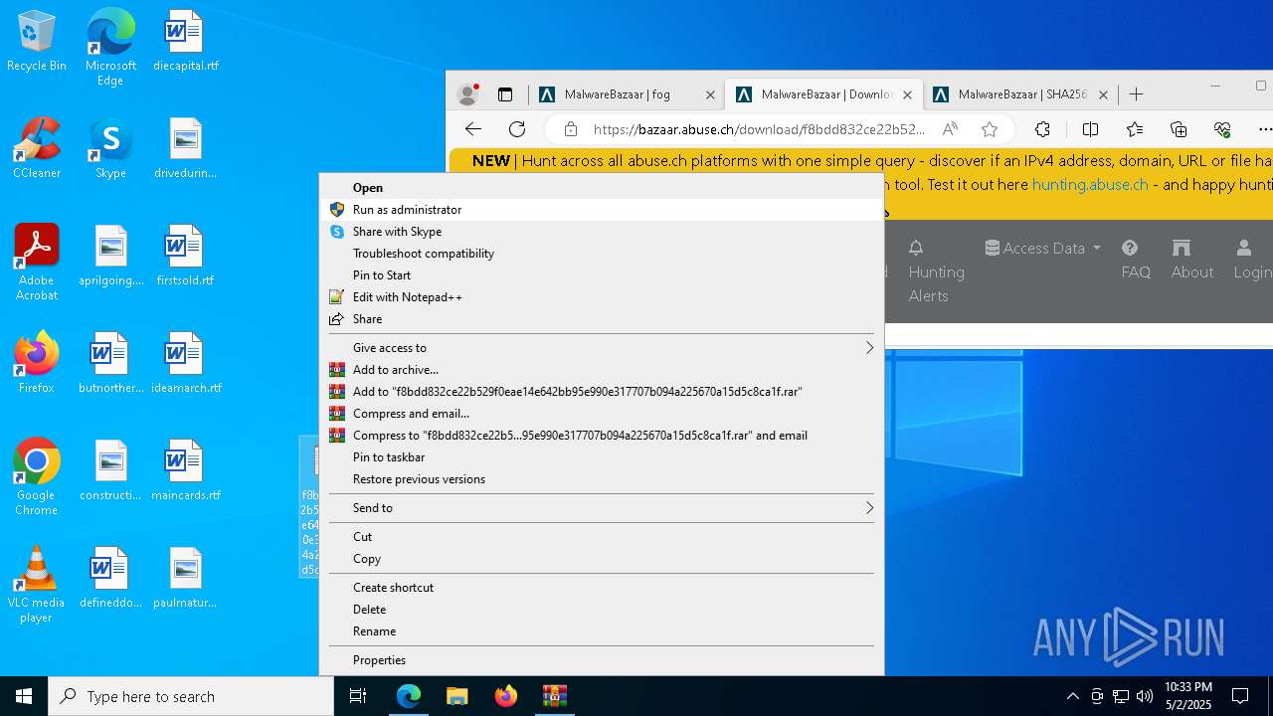Open Adobe Acrobat desktop shortcut

pyautogui.click(x=37, y=263)
